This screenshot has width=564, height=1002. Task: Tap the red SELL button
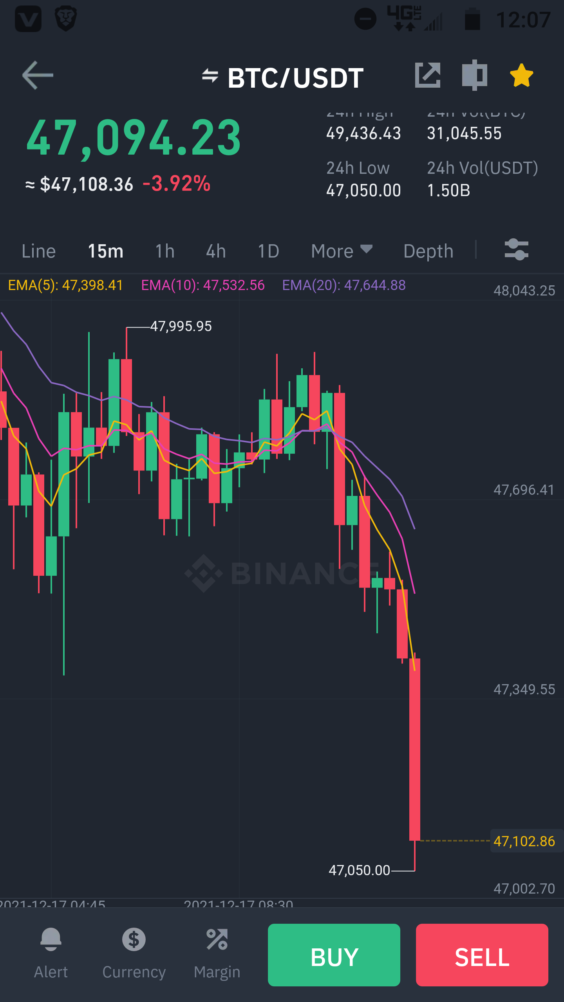pyautogui.click(x=482, y=955)
